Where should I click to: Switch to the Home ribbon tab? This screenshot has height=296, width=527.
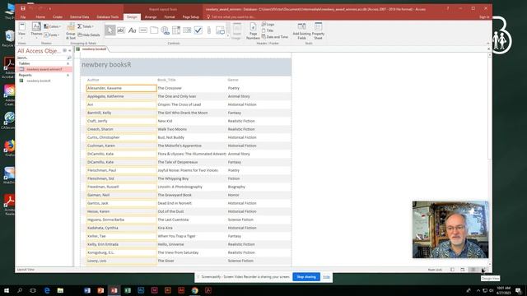pyautogui.click(x=40, y=16)
